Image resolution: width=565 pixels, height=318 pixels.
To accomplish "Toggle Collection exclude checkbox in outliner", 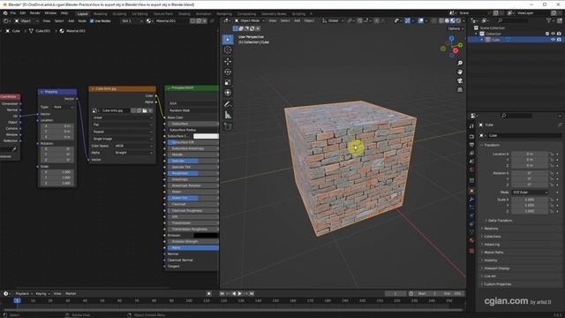I will [547, 34].
